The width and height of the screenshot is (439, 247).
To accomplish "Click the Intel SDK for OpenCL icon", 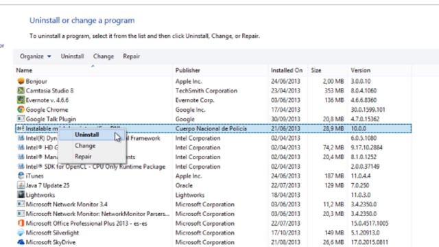I will [21, 166].
